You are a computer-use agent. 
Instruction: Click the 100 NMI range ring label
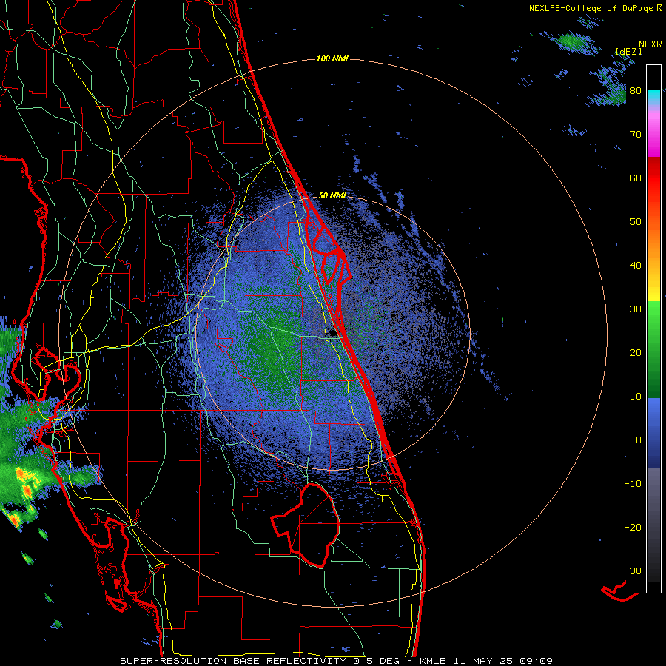332,58
